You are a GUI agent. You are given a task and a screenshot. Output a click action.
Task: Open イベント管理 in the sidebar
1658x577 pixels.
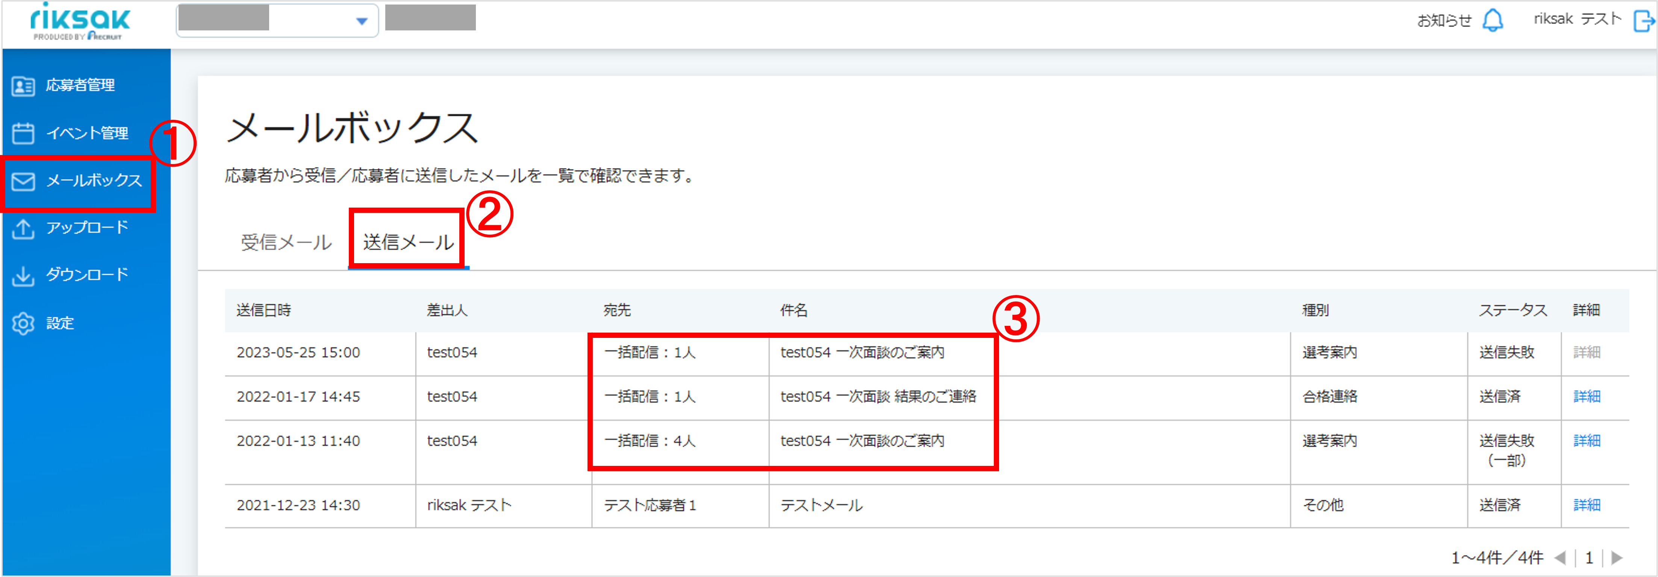click(87, 133)
